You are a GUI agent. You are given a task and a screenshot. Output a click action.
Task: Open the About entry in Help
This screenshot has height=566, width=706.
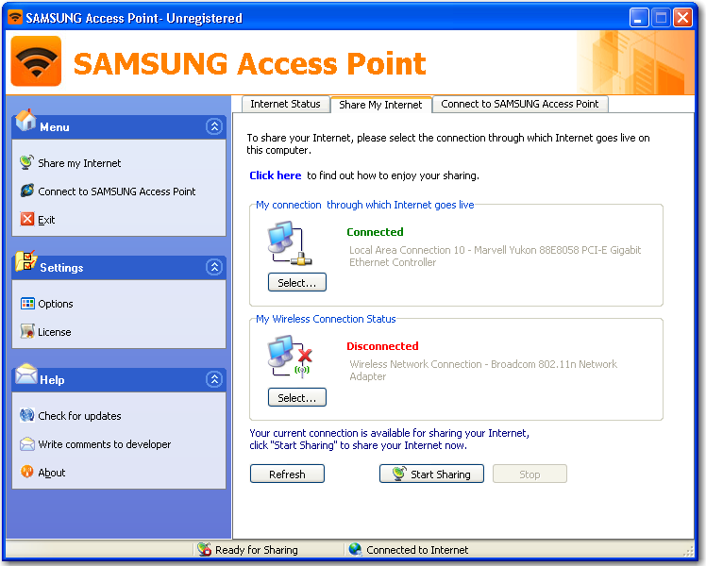pyautogui.click(x=52, y=473)
